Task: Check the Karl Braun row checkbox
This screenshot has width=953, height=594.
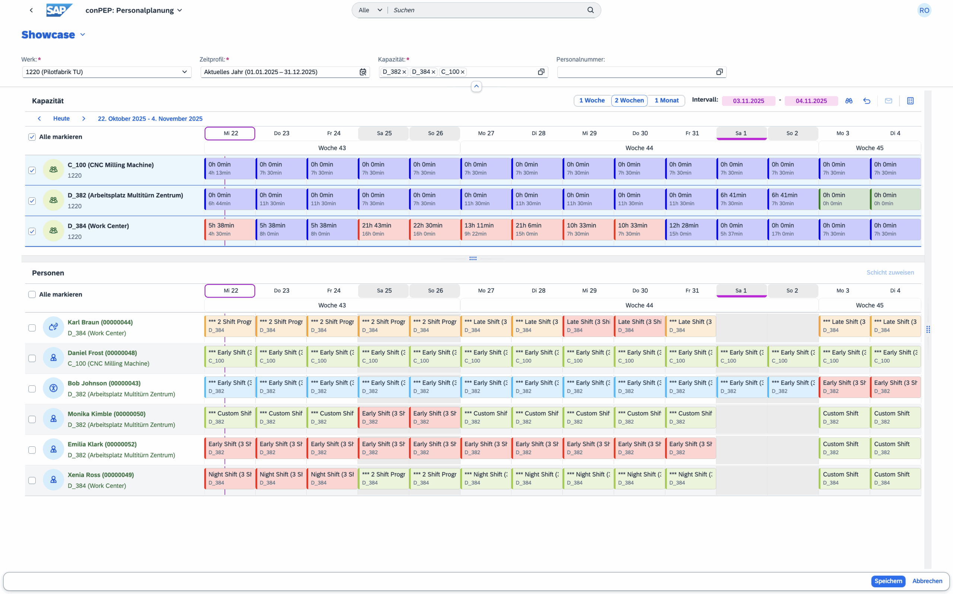Action: pyautogui.click(x=32, y=328)
